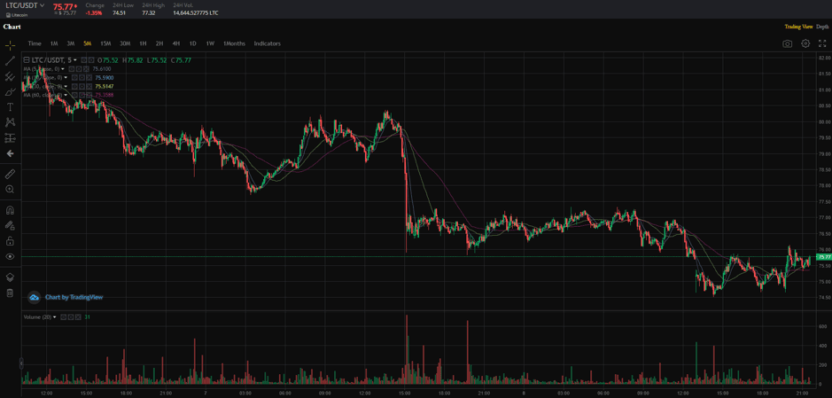
Task: Select the trend line drawing tool
Action: pos(10,61)
